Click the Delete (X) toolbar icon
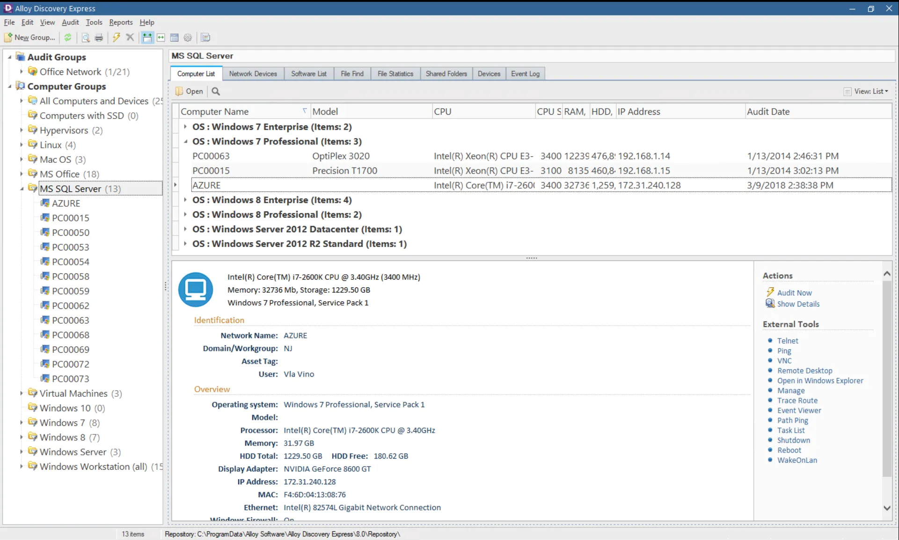899x540 pixels. 130,37
